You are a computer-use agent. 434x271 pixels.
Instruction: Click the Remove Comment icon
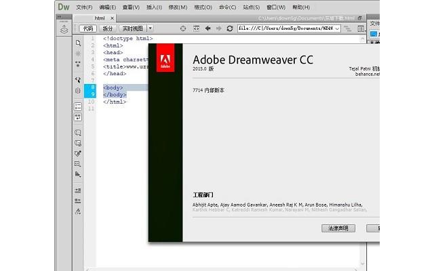coord(78,143)
